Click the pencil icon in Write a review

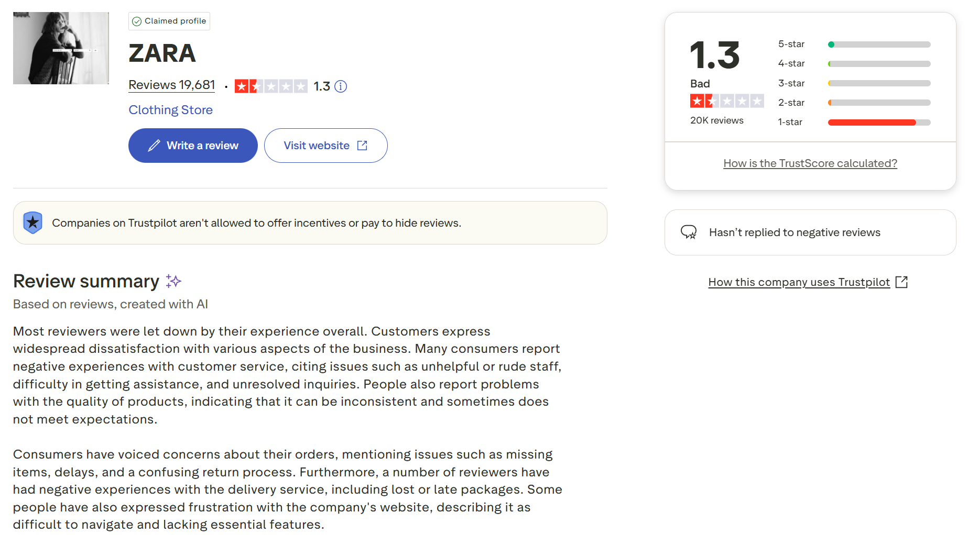[154, 146]
